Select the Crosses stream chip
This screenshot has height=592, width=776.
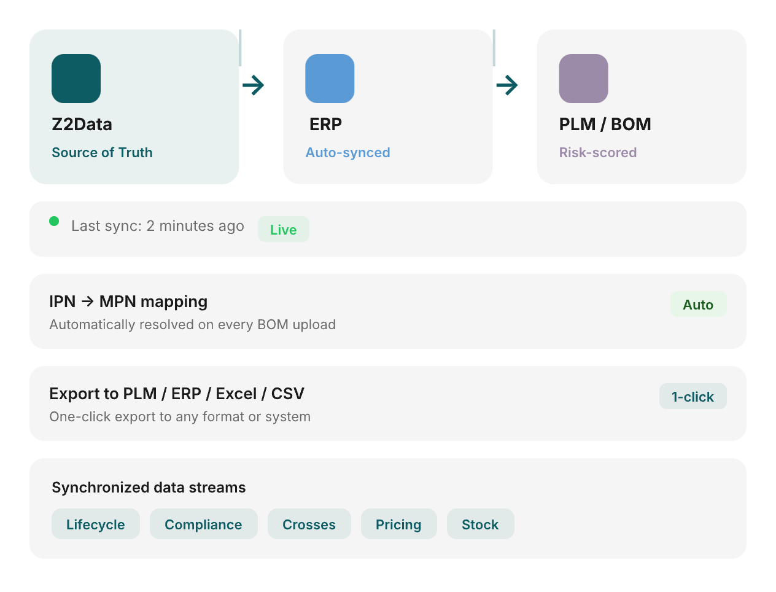309,524
